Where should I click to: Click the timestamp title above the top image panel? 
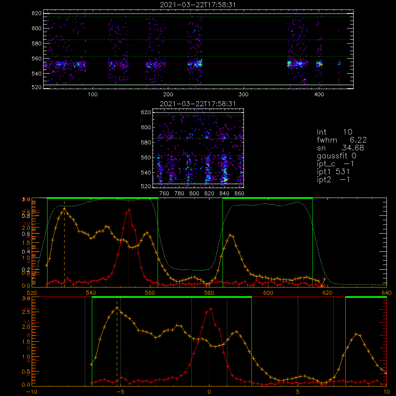pos(198,5)
